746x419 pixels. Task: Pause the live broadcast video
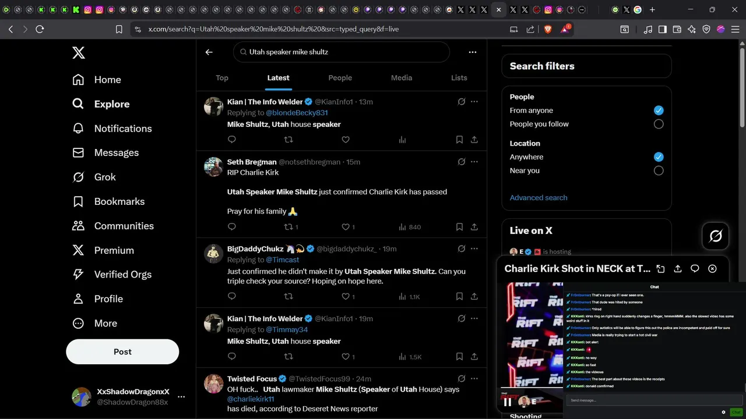click(x=508, y=402)
